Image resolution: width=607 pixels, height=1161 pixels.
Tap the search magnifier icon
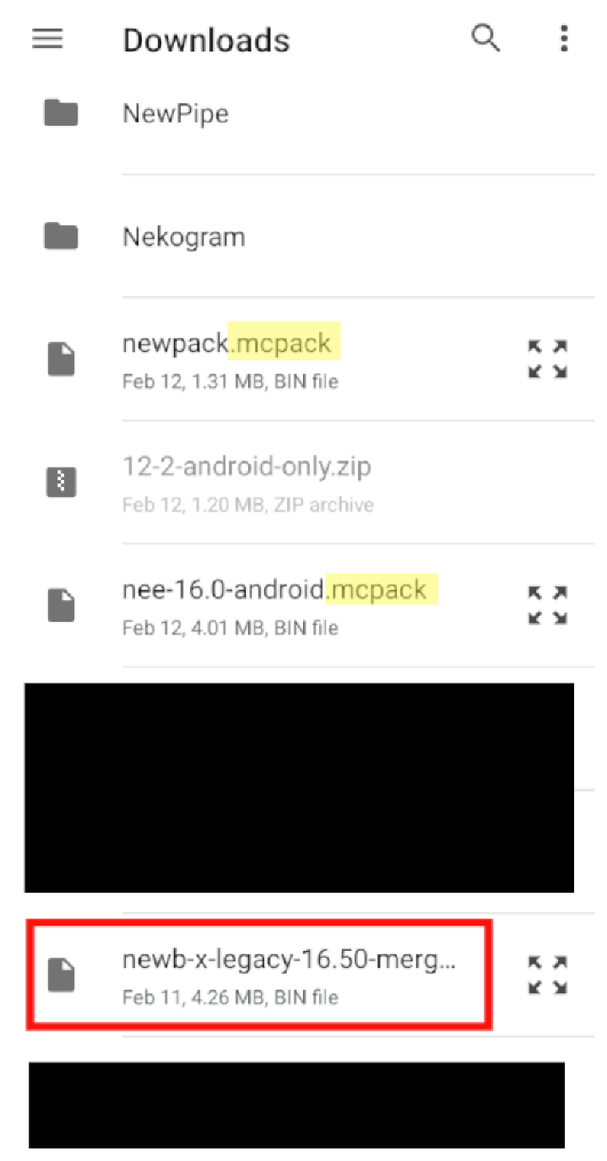pos(485,38)
